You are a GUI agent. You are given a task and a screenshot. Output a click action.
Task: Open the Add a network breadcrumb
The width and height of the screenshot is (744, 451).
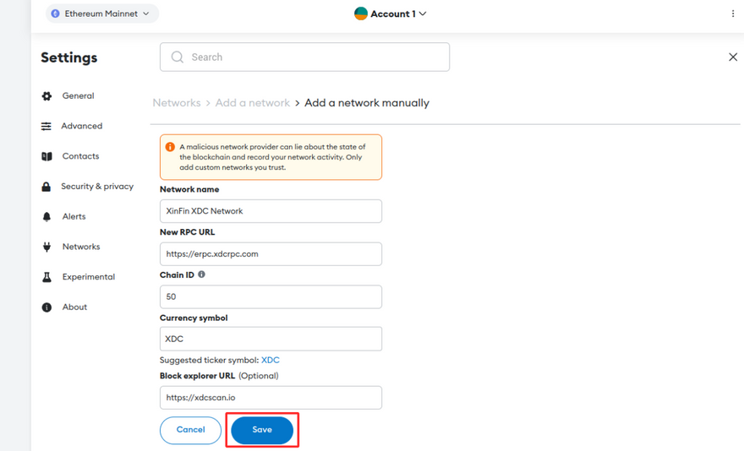(252, 103)
